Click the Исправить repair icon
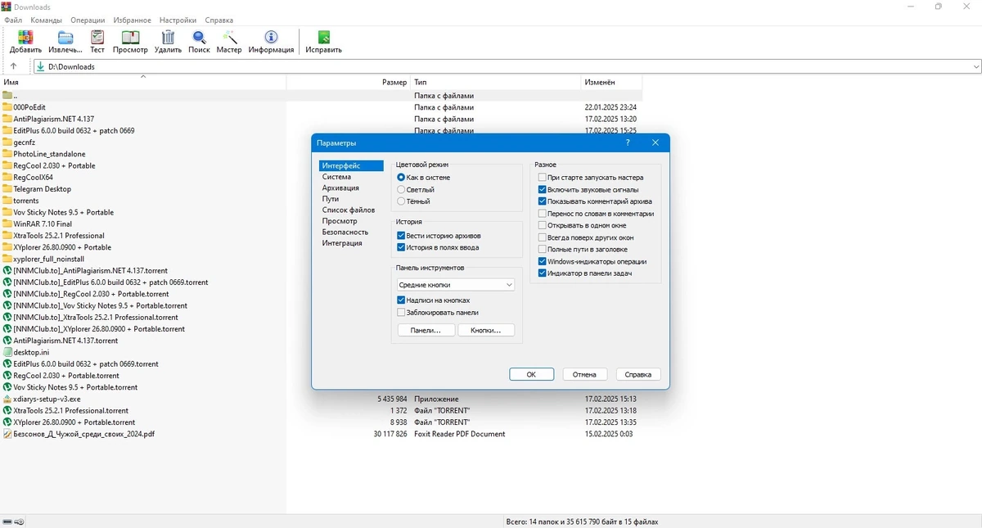The height and width of the screenshot is (528, 982). [x=323, y=38]
